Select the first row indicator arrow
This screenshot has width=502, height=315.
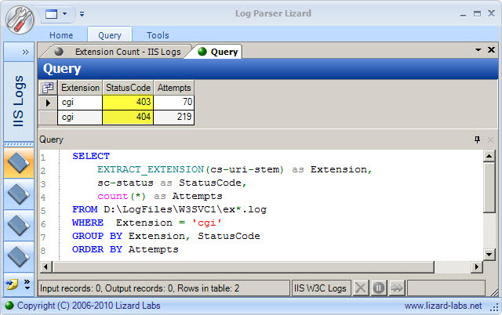48,103
